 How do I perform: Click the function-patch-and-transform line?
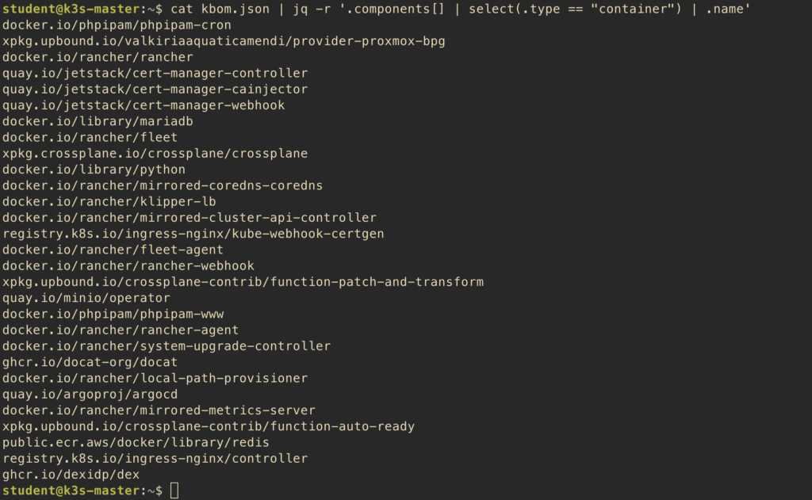tap(243, 282)
